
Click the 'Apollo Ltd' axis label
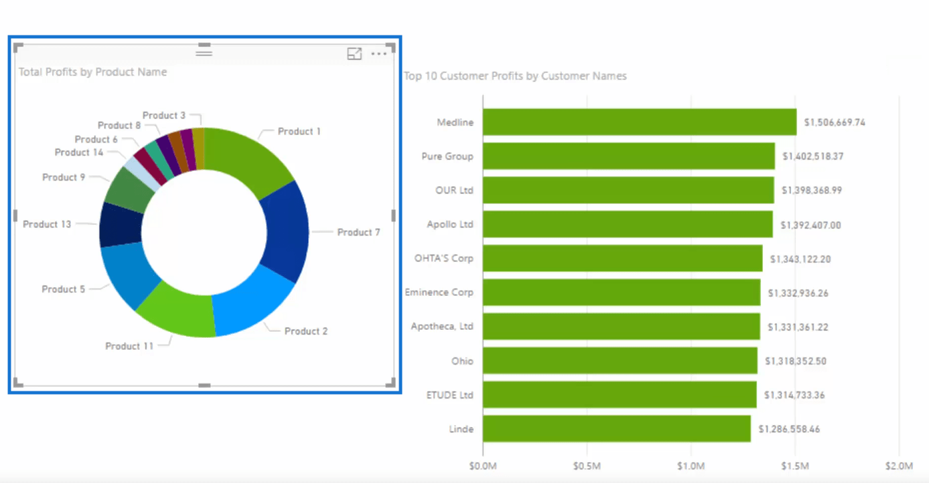(x=450, y=224)
